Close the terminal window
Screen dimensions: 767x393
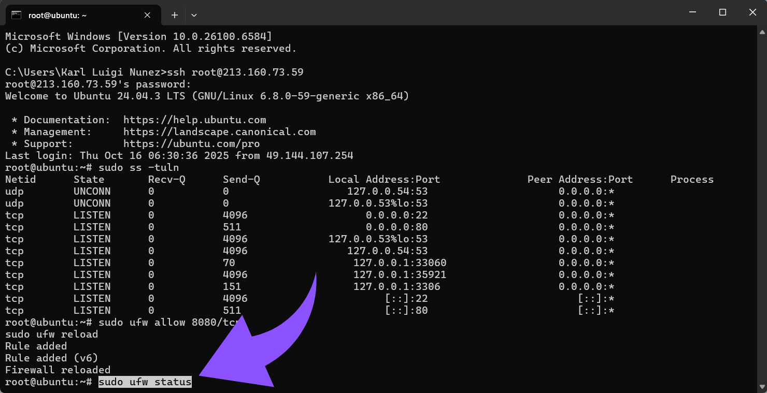click(752, 12)
